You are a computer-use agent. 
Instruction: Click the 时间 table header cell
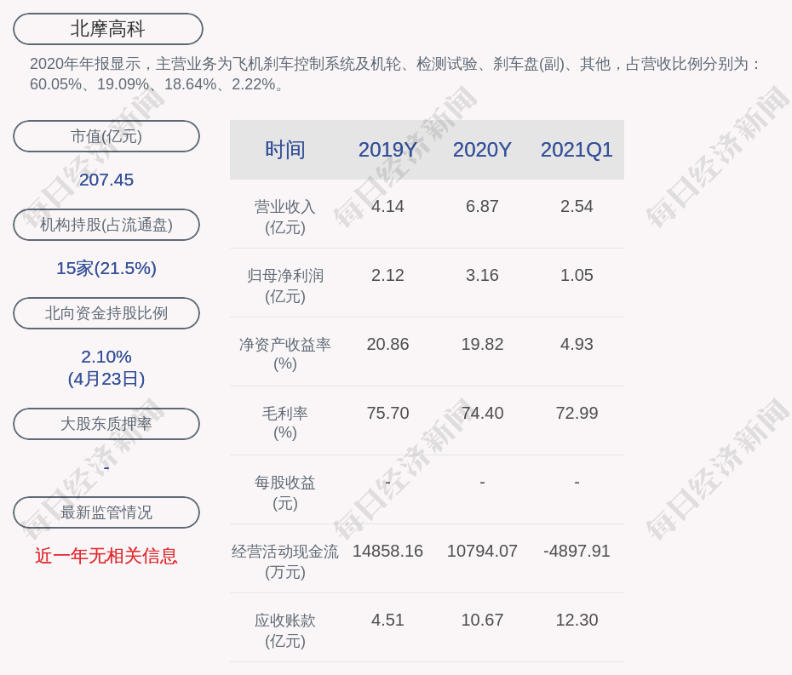point(284,150)
